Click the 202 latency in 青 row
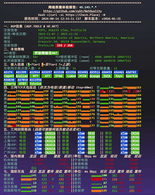This screenshot has height=195, width=155. click(x=18, y=126)
